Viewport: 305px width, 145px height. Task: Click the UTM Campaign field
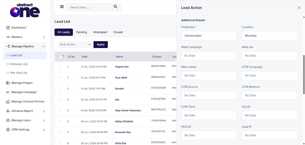pyautogui.click(x=270, y=75)
